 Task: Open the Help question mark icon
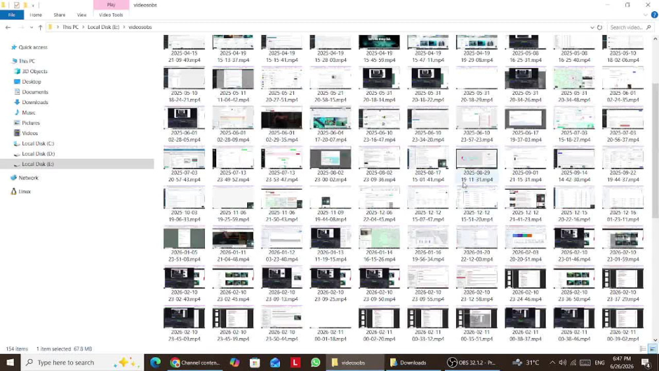pyautogui.click(x=654, y=14)
